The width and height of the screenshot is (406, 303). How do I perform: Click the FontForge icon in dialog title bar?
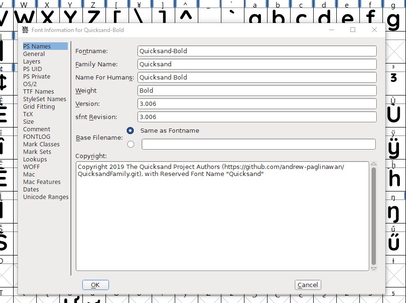[25, 30]
